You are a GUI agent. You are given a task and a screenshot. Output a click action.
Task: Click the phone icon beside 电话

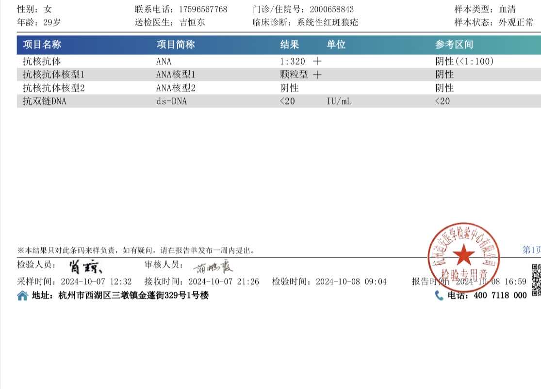[439, 296]
